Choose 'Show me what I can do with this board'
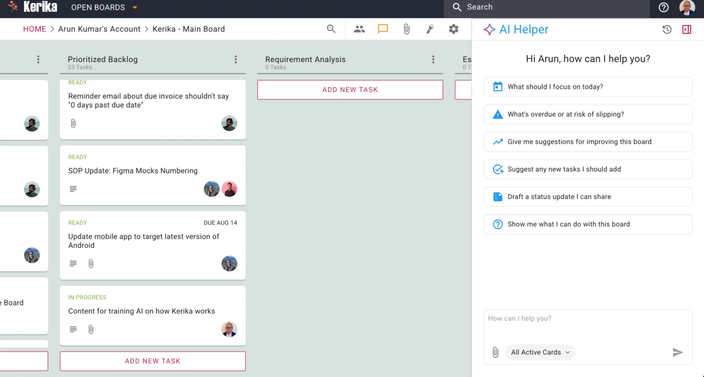Screen dimensions: 704x377 click(588, 224)
